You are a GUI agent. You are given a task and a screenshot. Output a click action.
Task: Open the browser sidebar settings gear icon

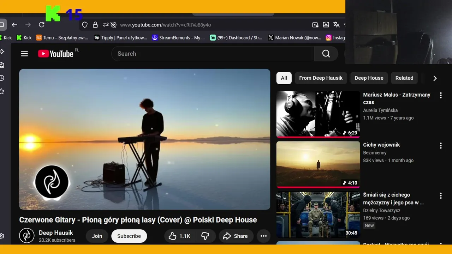[x=2, y=236]
